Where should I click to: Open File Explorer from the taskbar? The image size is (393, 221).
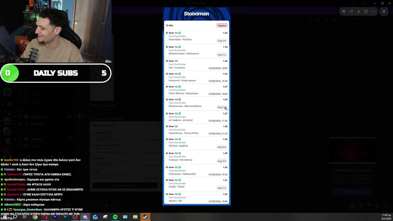pyautogui.click(x=135, y=217)
